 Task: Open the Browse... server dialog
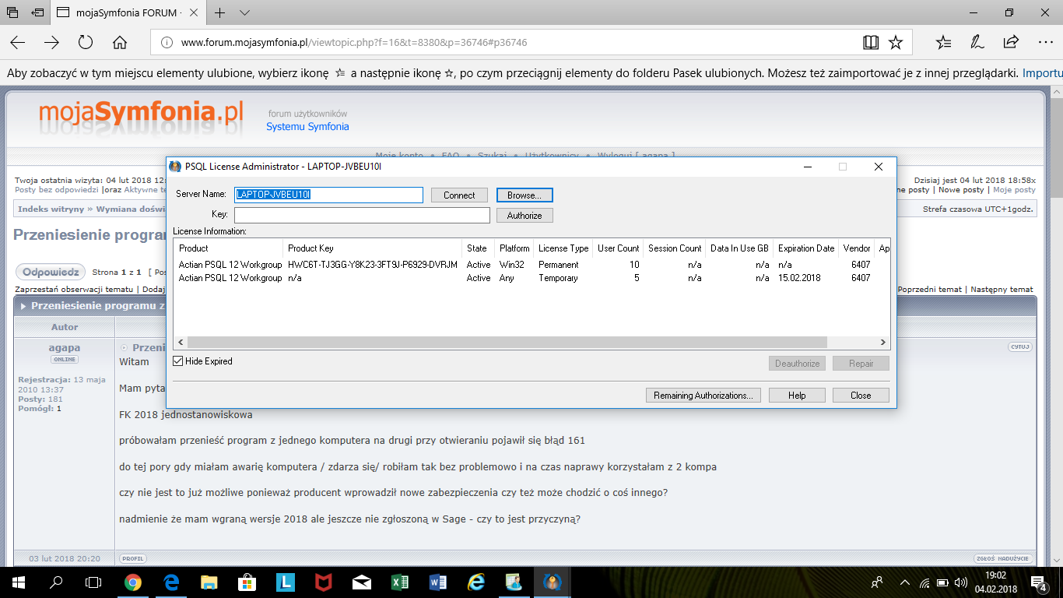(524, 195)
